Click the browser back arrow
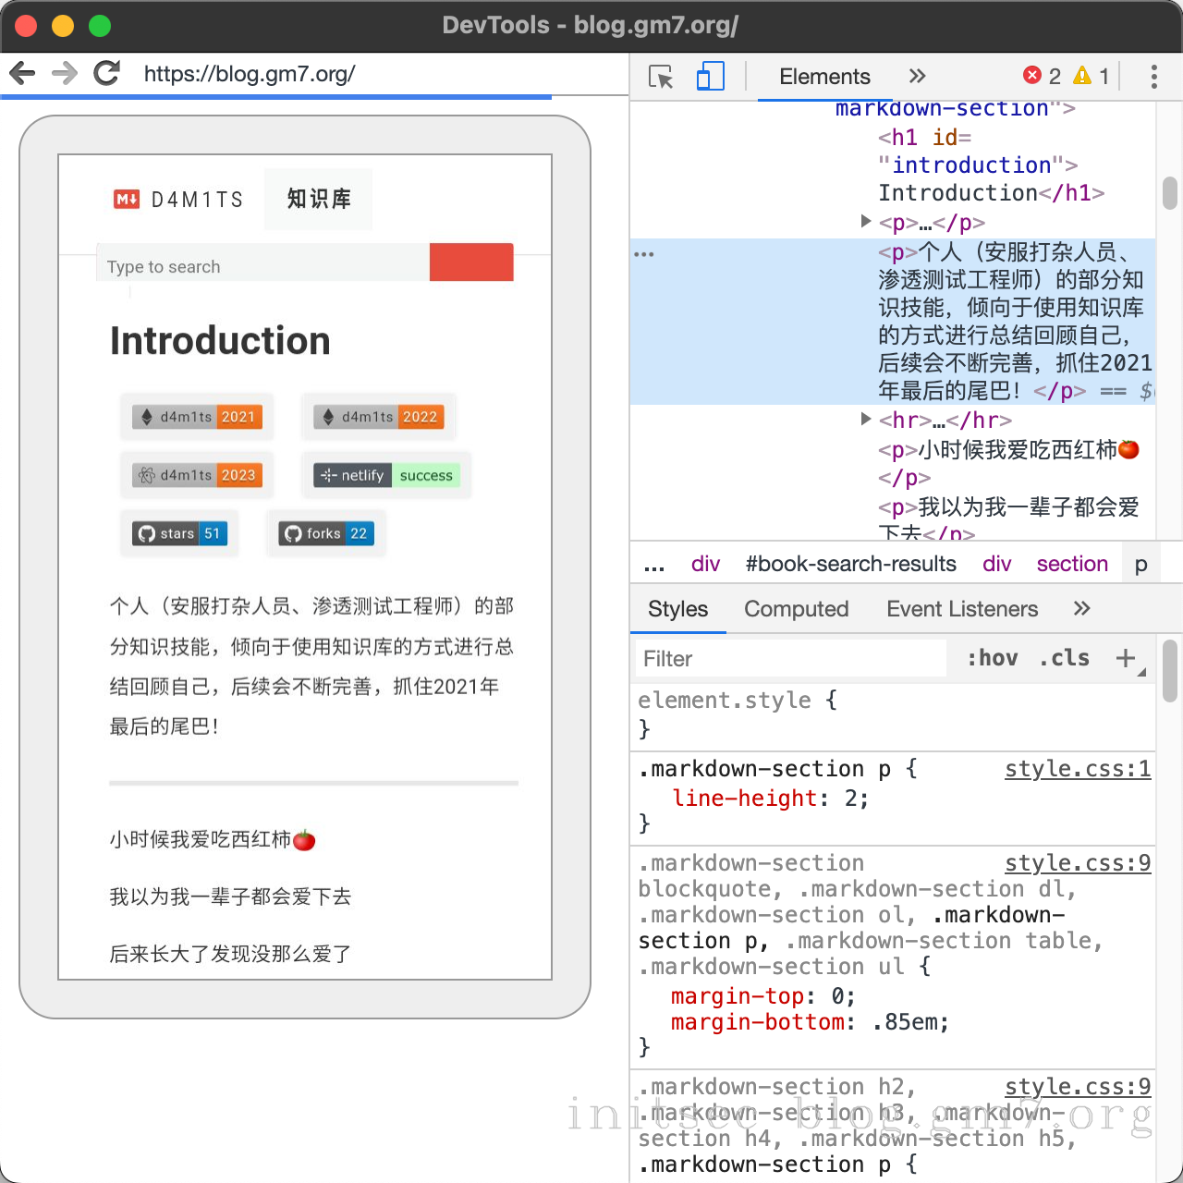This screenshot has height=1183, width=1183. click(x=22, y=73)
